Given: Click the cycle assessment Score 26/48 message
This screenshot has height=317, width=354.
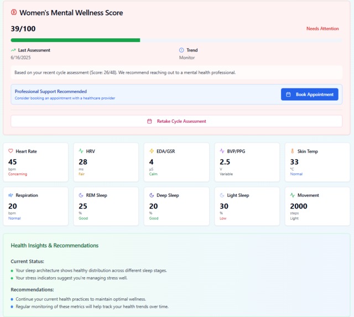Looking at the screenshot, I should (x=125, y=72).
